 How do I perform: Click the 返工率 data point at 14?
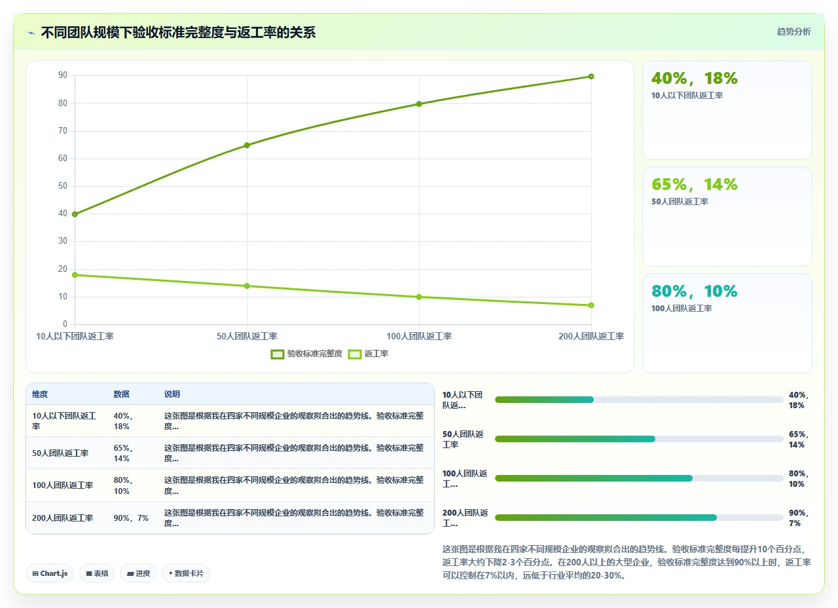click(247, 286)
